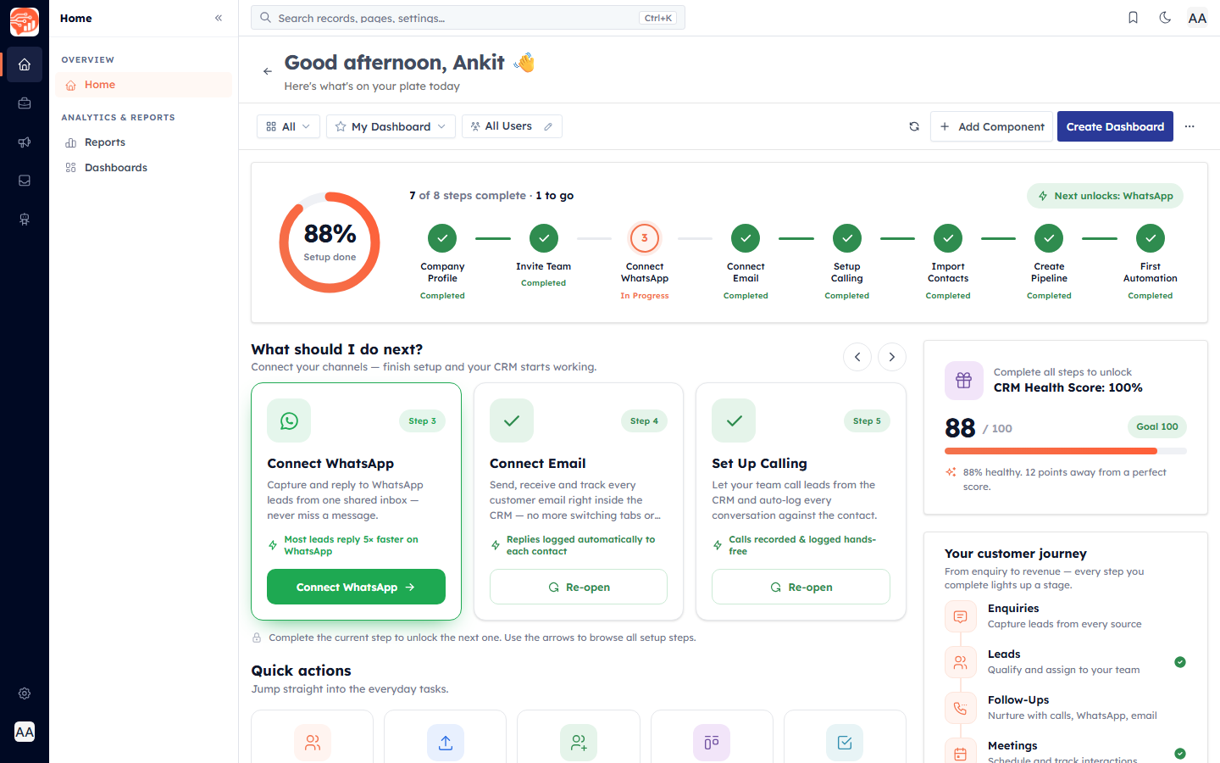Click the Setup Calling step checkmark
The width and height of the screenshot is (1220, 763).
847,238
